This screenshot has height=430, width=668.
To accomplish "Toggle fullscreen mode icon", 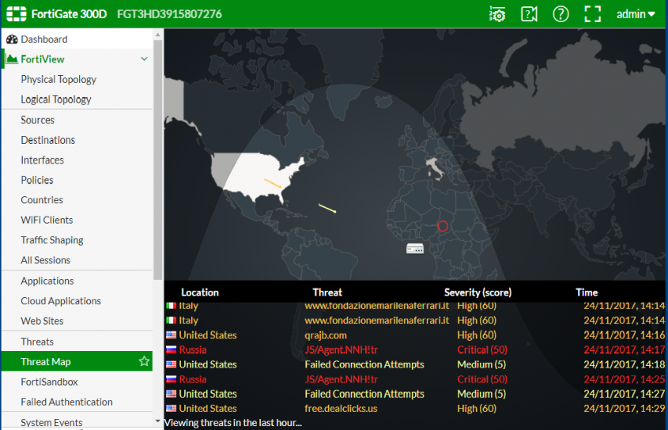I will pyautogui.click(x=593, y=14).
